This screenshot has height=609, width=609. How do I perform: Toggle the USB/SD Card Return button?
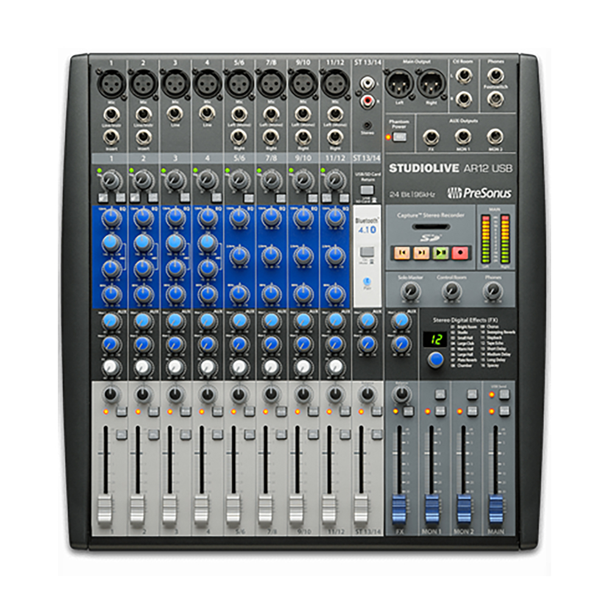367,189
